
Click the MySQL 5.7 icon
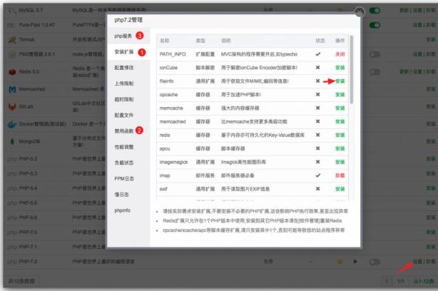click(11, 11)
